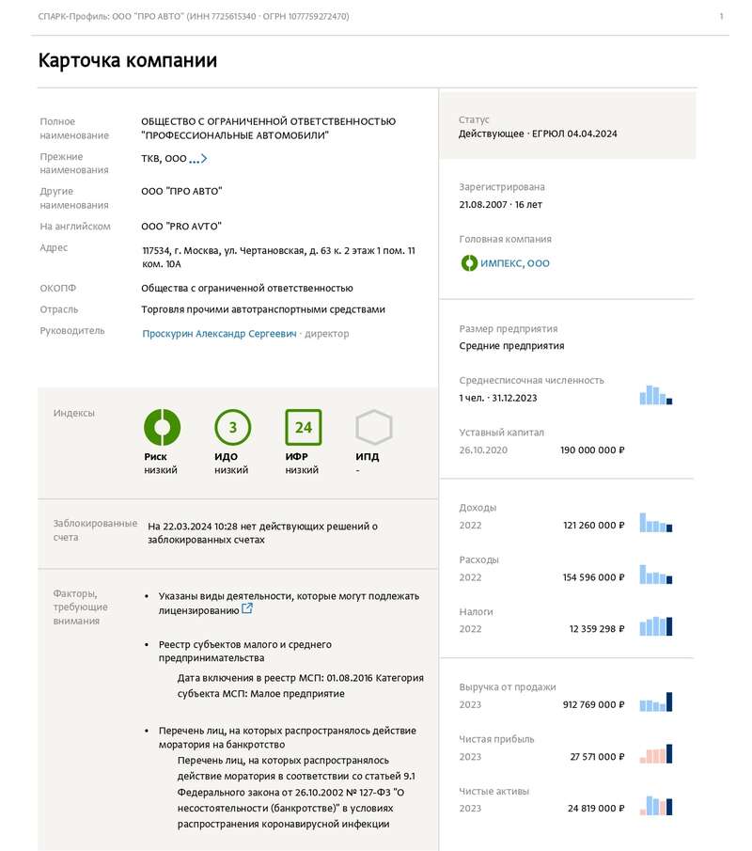752x851 pixels.
Task: Click the Чистые активы chart
Action: 657,804
